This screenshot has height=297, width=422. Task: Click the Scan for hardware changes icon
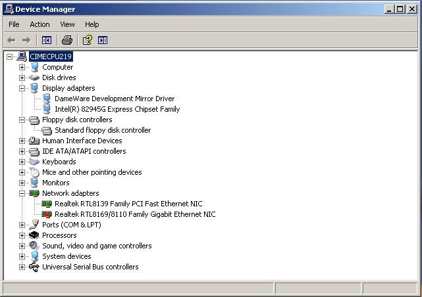tap(103, 40)
